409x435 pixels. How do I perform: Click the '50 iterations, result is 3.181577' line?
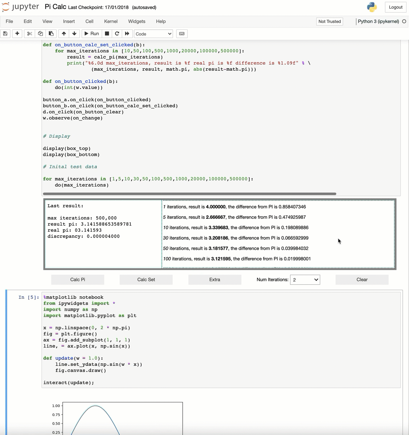(236, 249)
